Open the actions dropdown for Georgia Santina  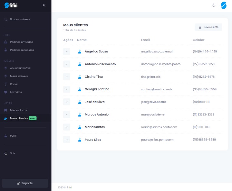pyautogui.click(x=67, y=89)
